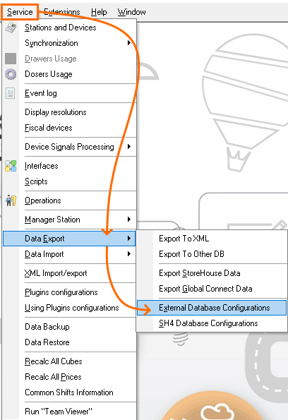This screenshot has width=288, height=420.
Task: Click the Event log document icon
Action: [x=11, y=93]
